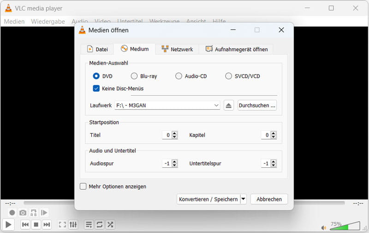Close the Medien öffnen dialog

[281, 30]
